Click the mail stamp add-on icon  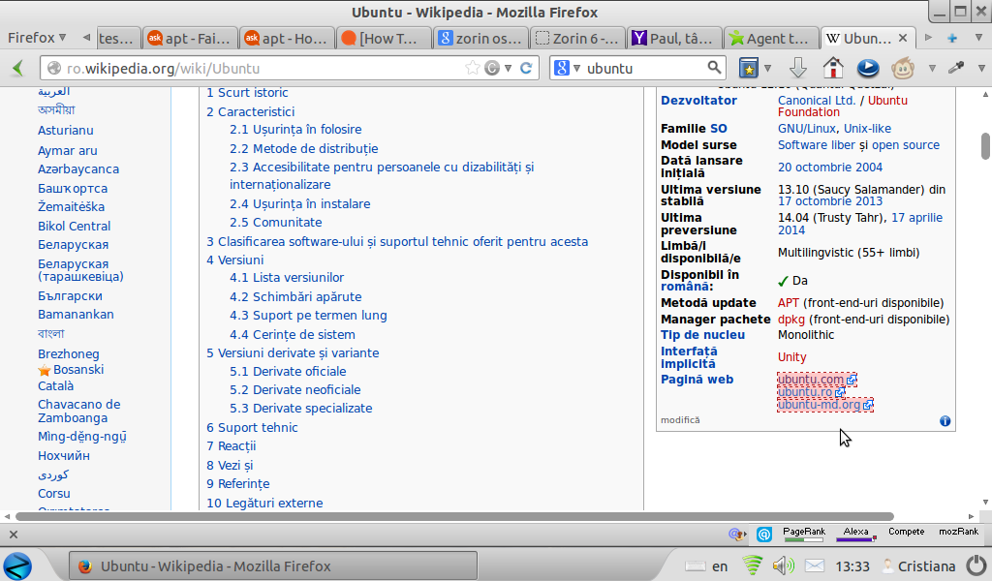click(x=736, y=535)
